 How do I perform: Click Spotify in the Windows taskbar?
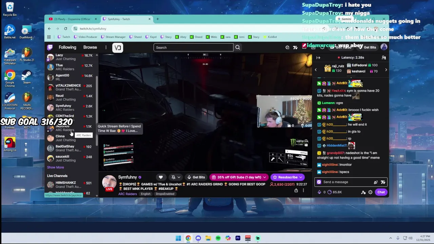(x=218, y=238)
